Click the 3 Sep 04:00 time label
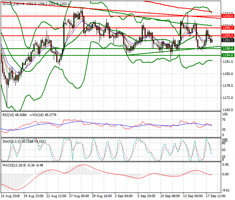The image size is (235, 200). click(124, 196)
